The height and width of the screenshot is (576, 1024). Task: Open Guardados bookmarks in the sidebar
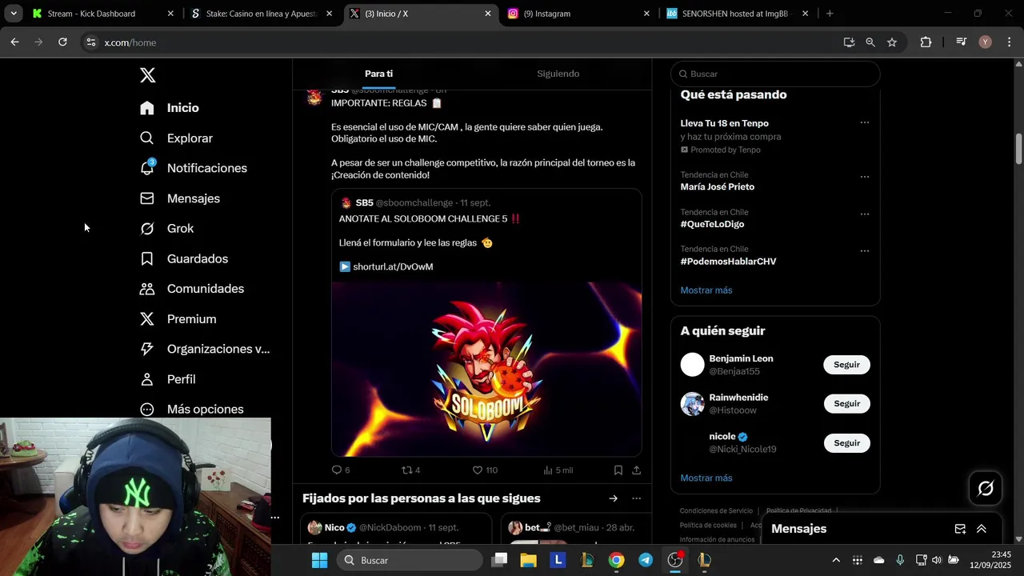click(x=184, y=258)
